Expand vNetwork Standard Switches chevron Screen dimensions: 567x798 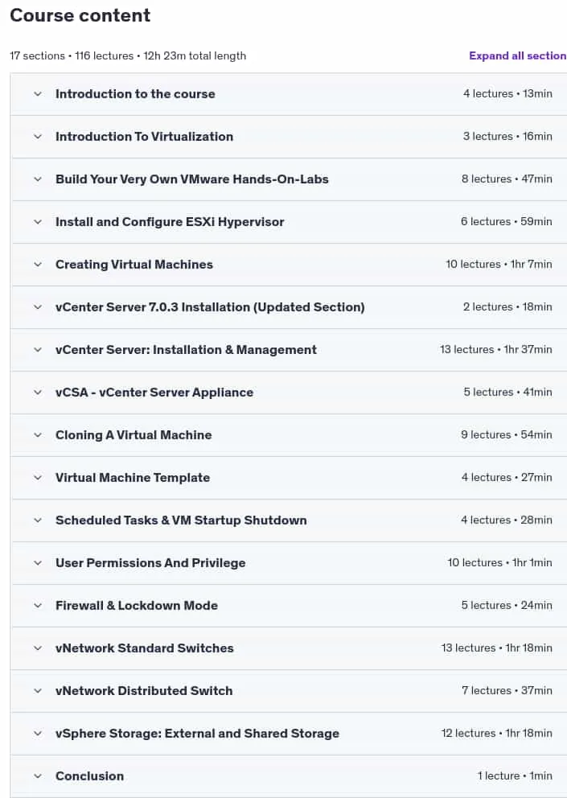coord(38,648)
